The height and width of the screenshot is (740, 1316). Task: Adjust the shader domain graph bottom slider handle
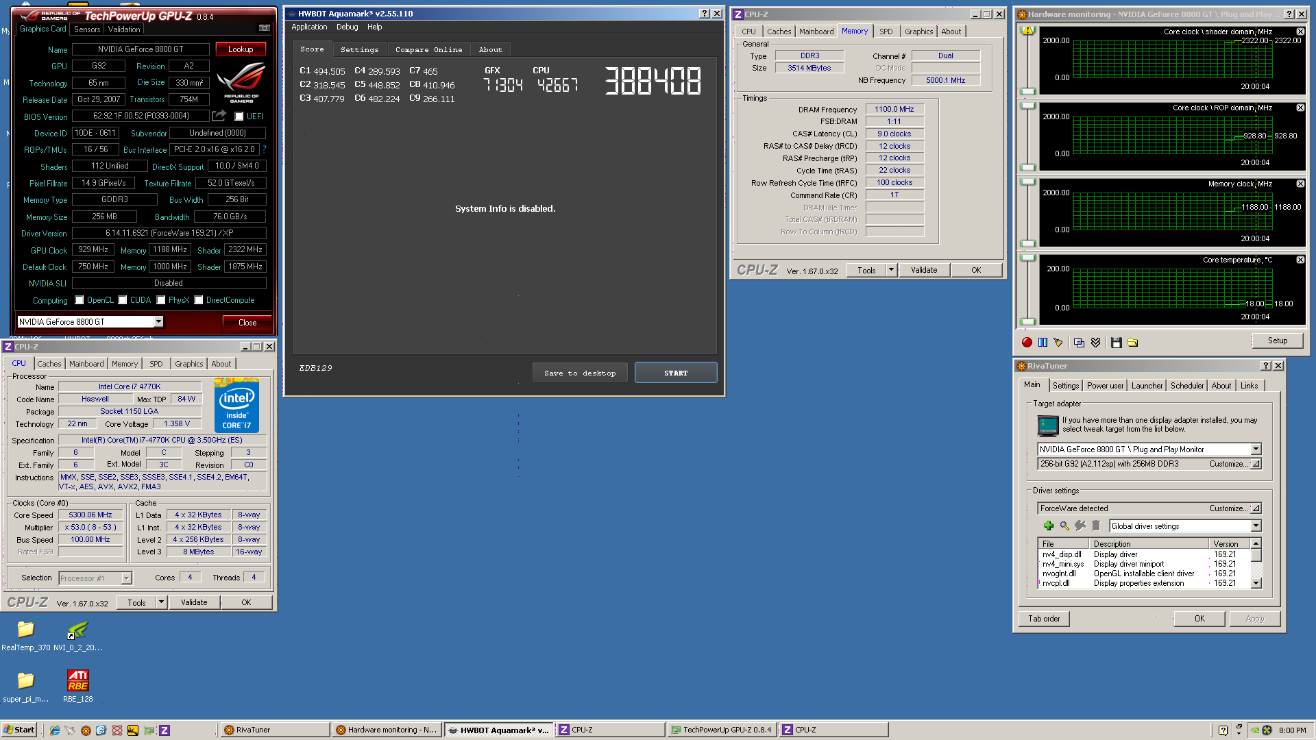tap(1027, 92)
